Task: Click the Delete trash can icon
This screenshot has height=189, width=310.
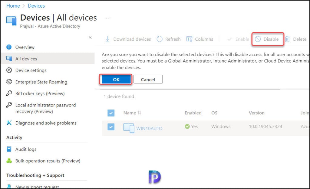Action: (x=287, y=39)
